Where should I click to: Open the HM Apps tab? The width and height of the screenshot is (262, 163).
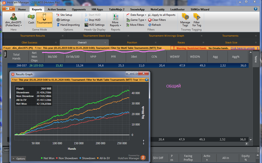coord(97,9)
